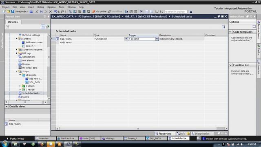This screenshot has width=261, height=147.
Task: Click Go online
Action: [100, 11]
